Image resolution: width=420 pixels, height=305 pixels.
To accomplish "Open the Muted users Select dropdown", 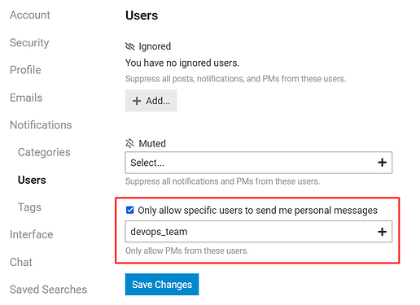I will pyautogui.click(x=259, y=163).
